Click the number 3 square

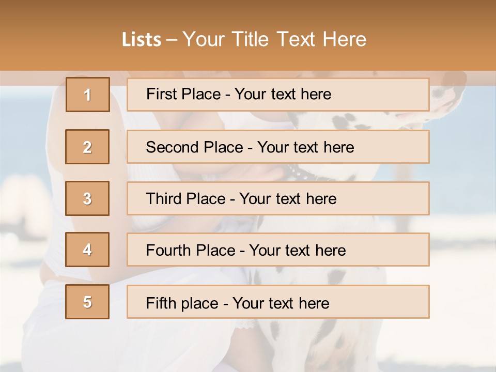coord(87,198)
